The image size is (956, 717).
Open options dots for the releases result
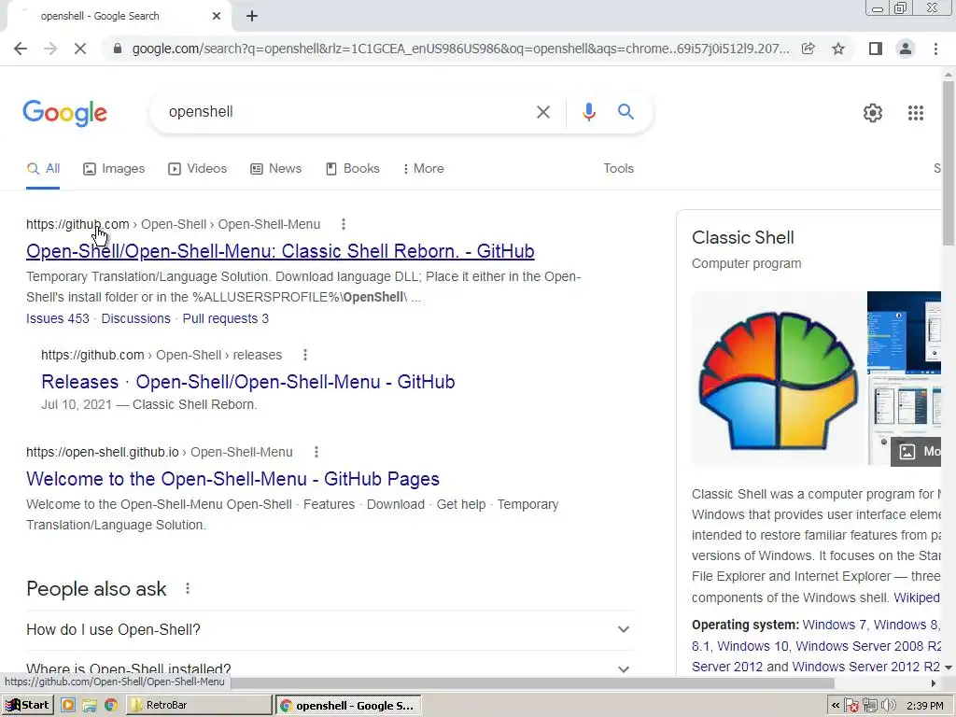tap(305, 355)
